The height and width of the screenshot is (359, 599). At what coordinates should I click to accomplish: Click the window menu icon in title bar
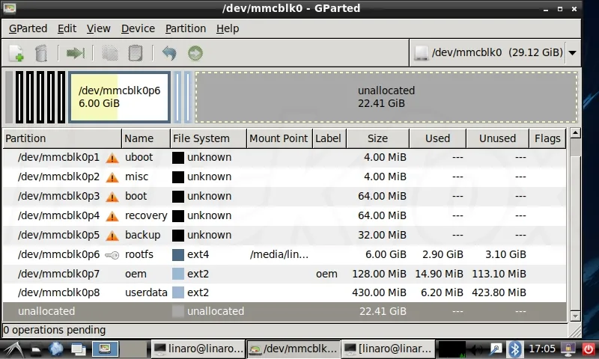click(x=10, y=8)
